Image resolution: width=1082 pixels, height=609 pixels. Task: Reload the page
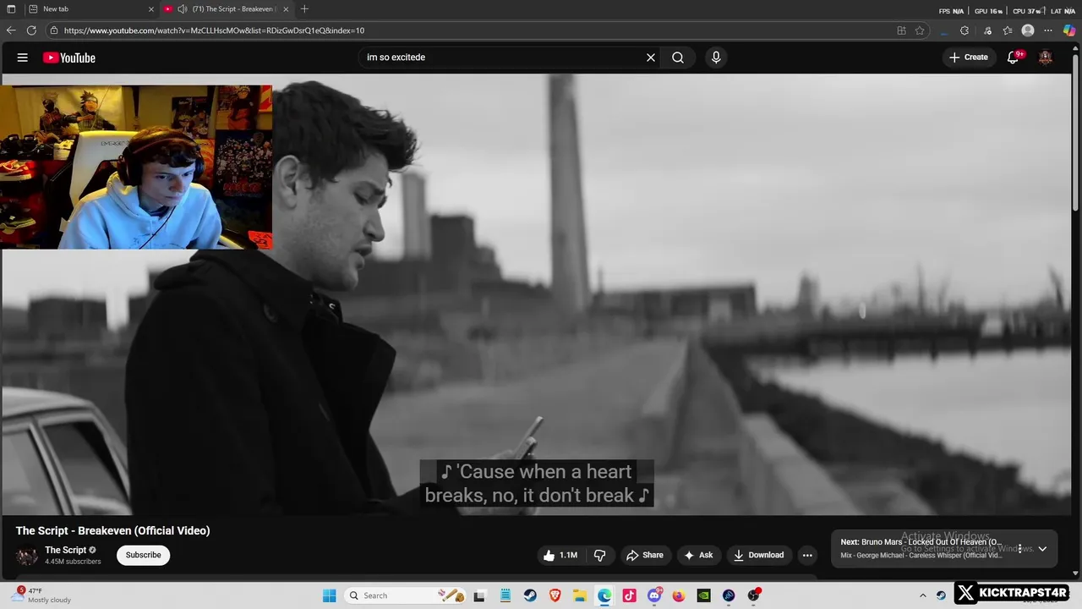(x=31, y=30)
